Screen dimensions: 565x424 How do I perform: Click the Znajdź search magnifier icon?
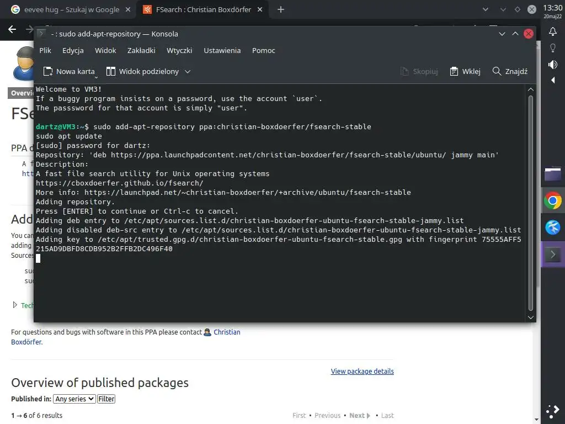coord(497,71)
